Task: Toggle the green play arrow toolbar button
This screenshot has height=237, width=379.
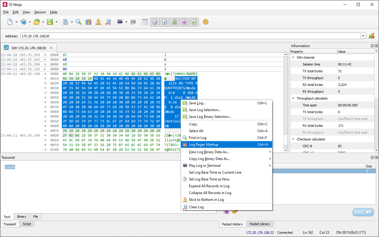Action: click(194, 22)
